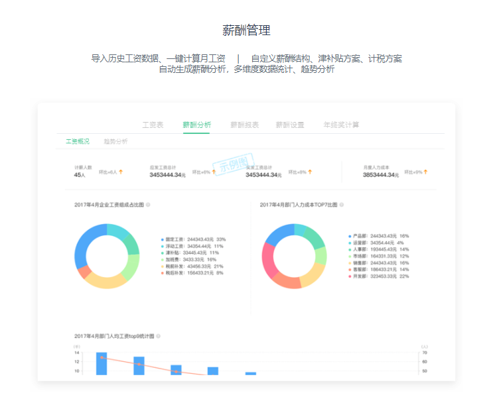497x401 pixels.
Task: Click the tallest blue bar in the bar chart
Action: (x=102, y=363)
